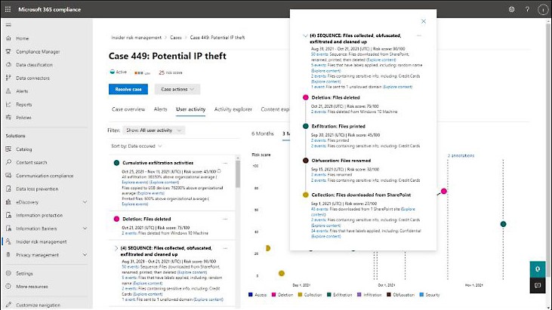Screen dimensions: 552x310
Task: Open the Sort by Date occurred dropdown
Action: tap(137, 146)
